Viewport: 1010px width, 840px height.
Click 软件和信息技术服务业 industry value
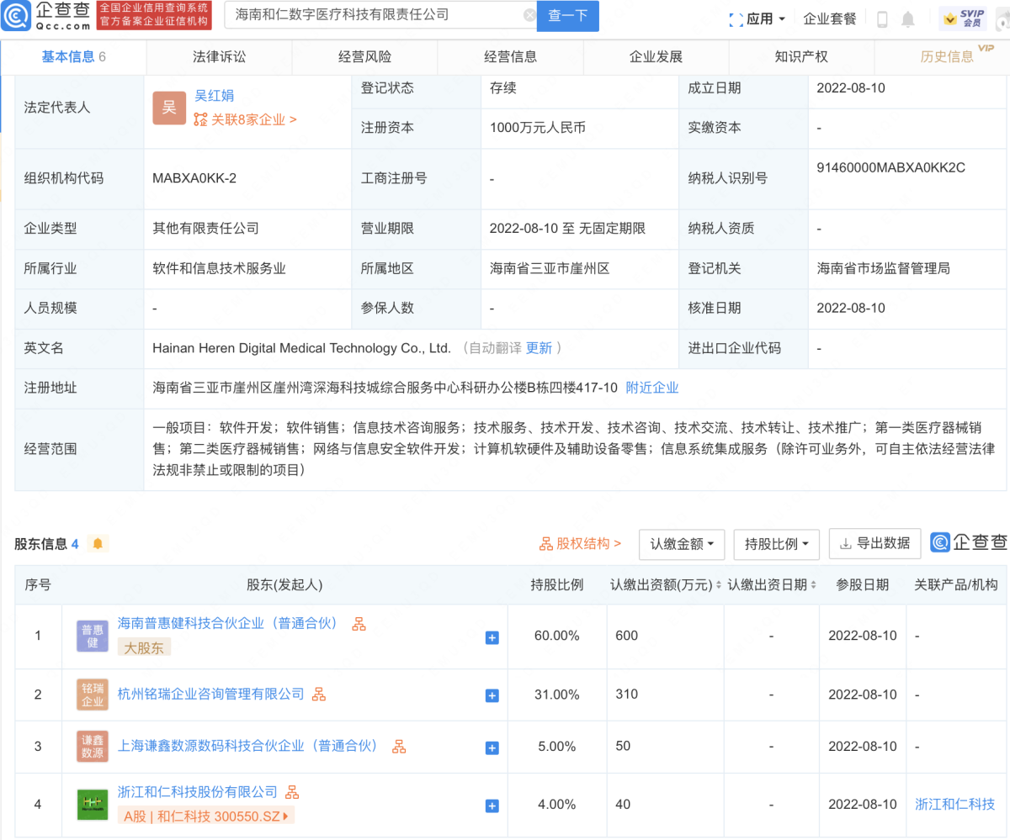pyautogui.click(x=220, y=268)
